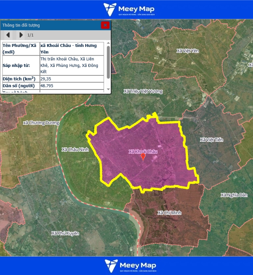Select the xã Chương Dương area label
The width and height of the screenshot is (253, 275).
tap(41, 123)
